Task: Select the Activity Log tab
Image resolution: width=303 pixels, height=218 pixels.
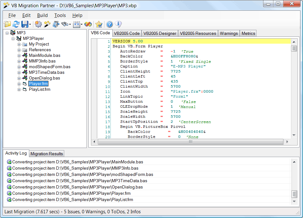Action: pos(16,153)
